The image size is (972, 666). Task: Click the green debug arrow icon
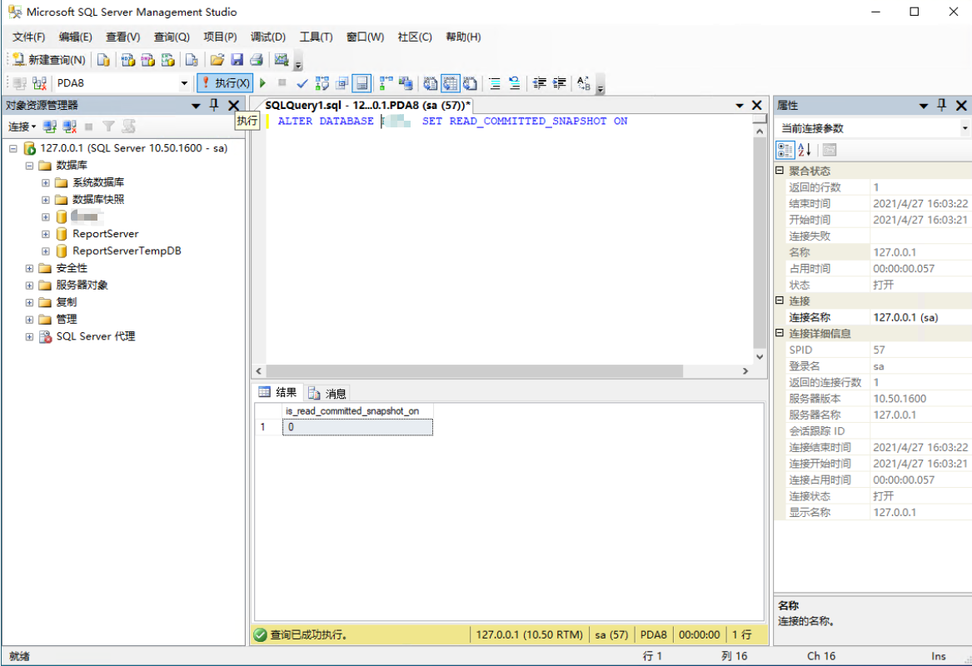(263, 82)
